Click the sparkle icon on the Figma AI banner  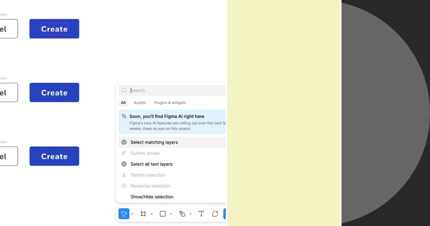[x=124, y=116]
